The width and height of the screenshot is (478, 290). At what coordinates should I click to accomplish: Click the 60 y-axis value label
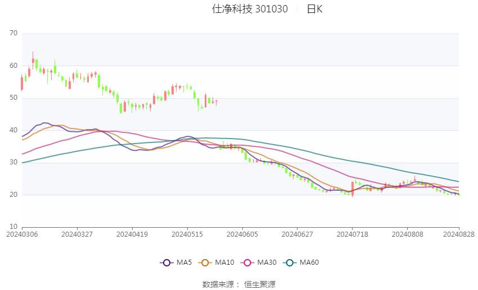(13, 66)
